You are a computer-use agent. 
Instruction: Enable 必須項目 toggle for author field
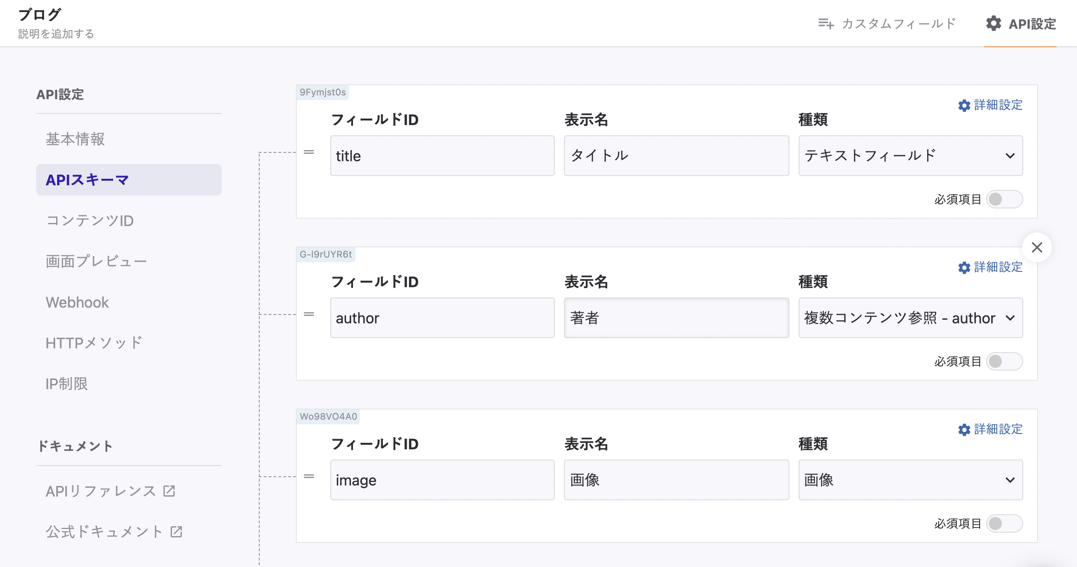[x=1004, y=362]
